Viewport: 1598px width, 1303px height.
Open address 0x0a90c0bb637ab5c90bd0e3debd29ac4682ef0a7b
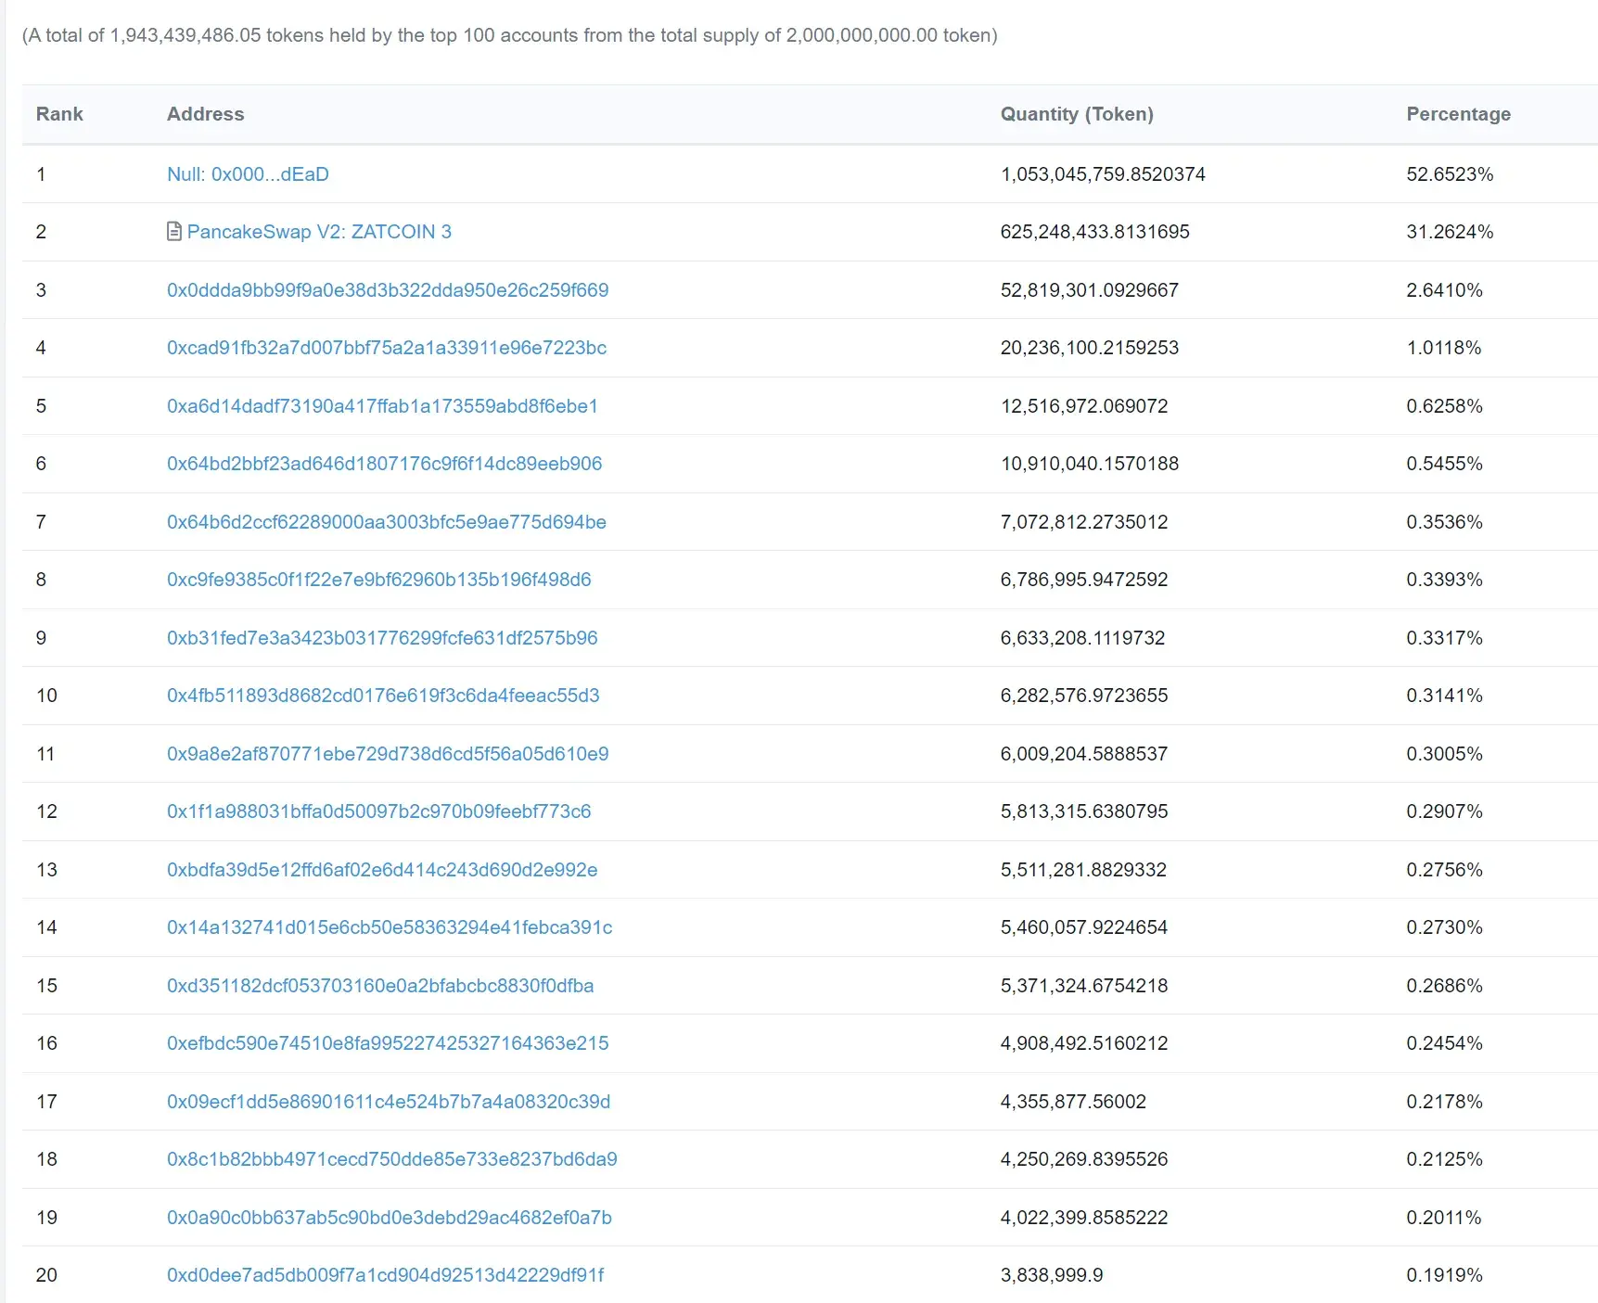(390, 1218)
